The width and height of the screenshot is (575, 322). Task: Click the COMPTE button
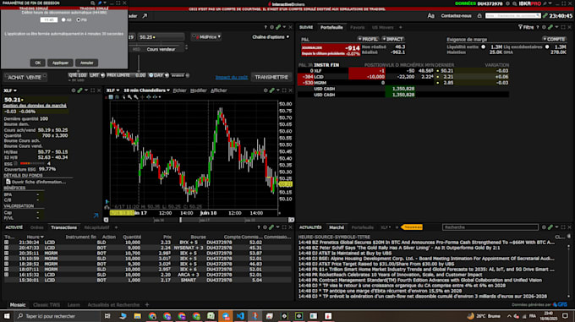pyautogui.click(x=554, y=39)
